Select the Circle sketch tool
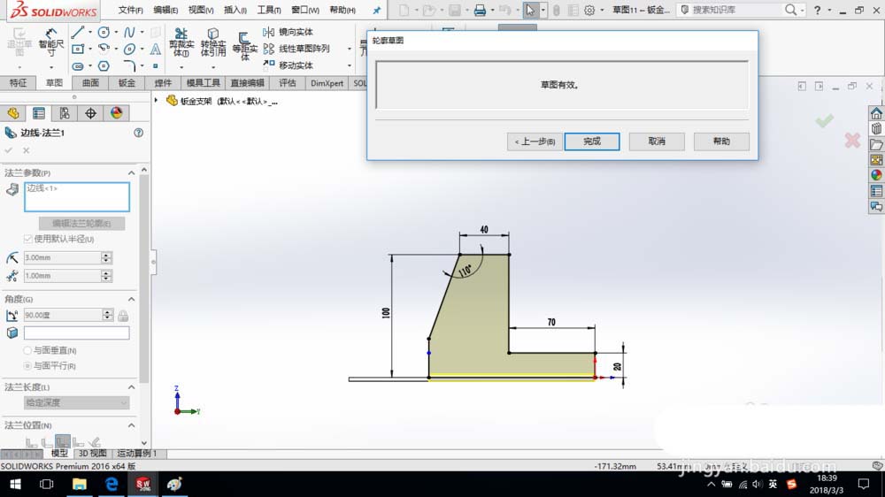This screenshot has width=885, height=497. (104, 32)
